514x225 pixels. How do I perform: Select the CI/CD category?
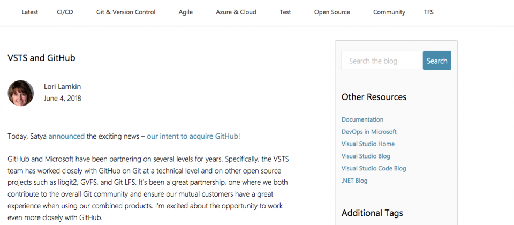(x=65, y=12)
